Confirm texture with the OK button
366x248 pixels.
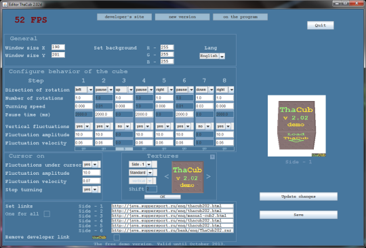163,197
